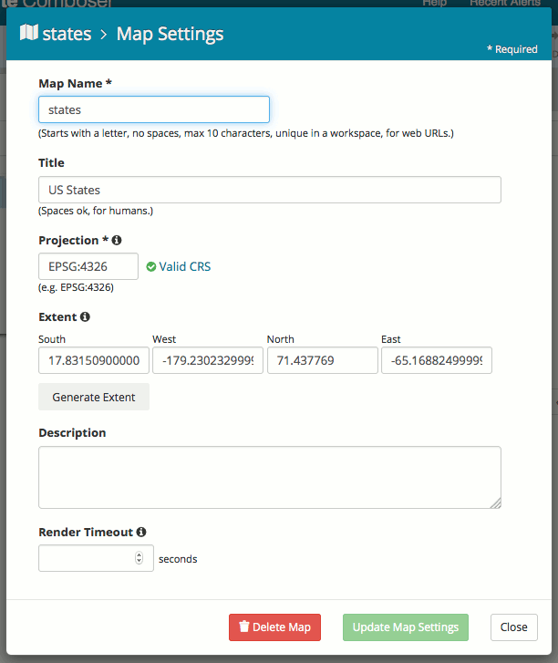558x663 pixels.
Task: Click the South extent field
Action: (x=93, y=360)
